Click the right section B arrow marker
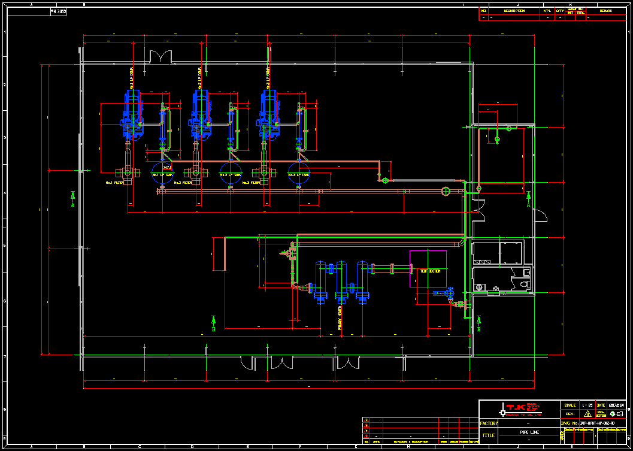The width and height of the screenshot is (633, 451). point(478,322)
